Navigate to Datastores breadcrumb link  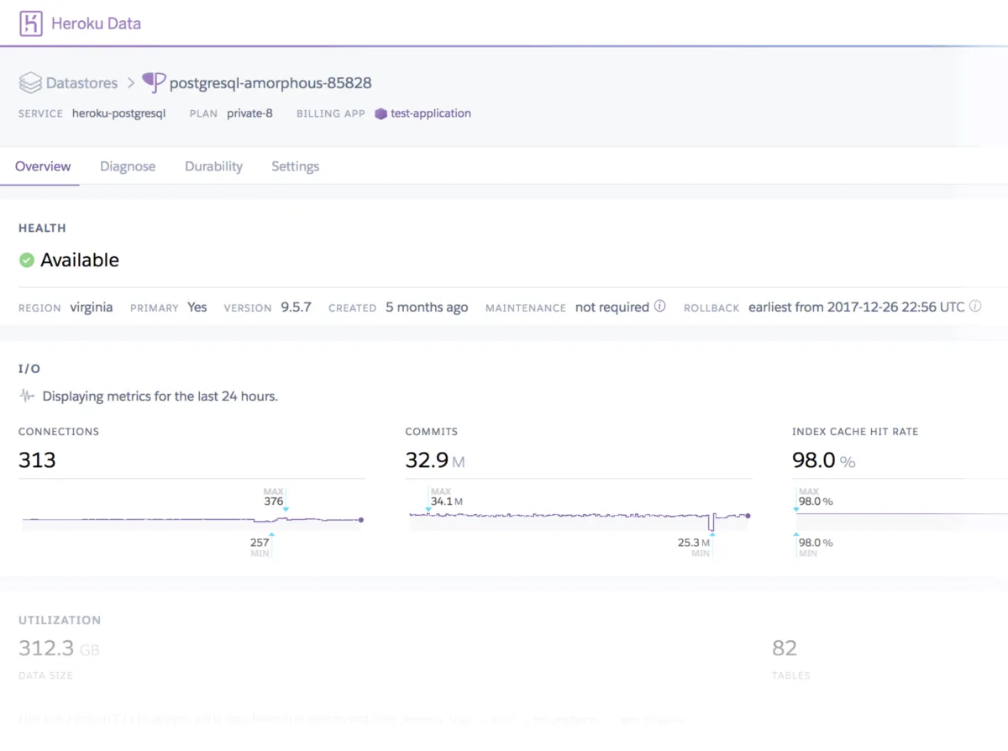82,83
